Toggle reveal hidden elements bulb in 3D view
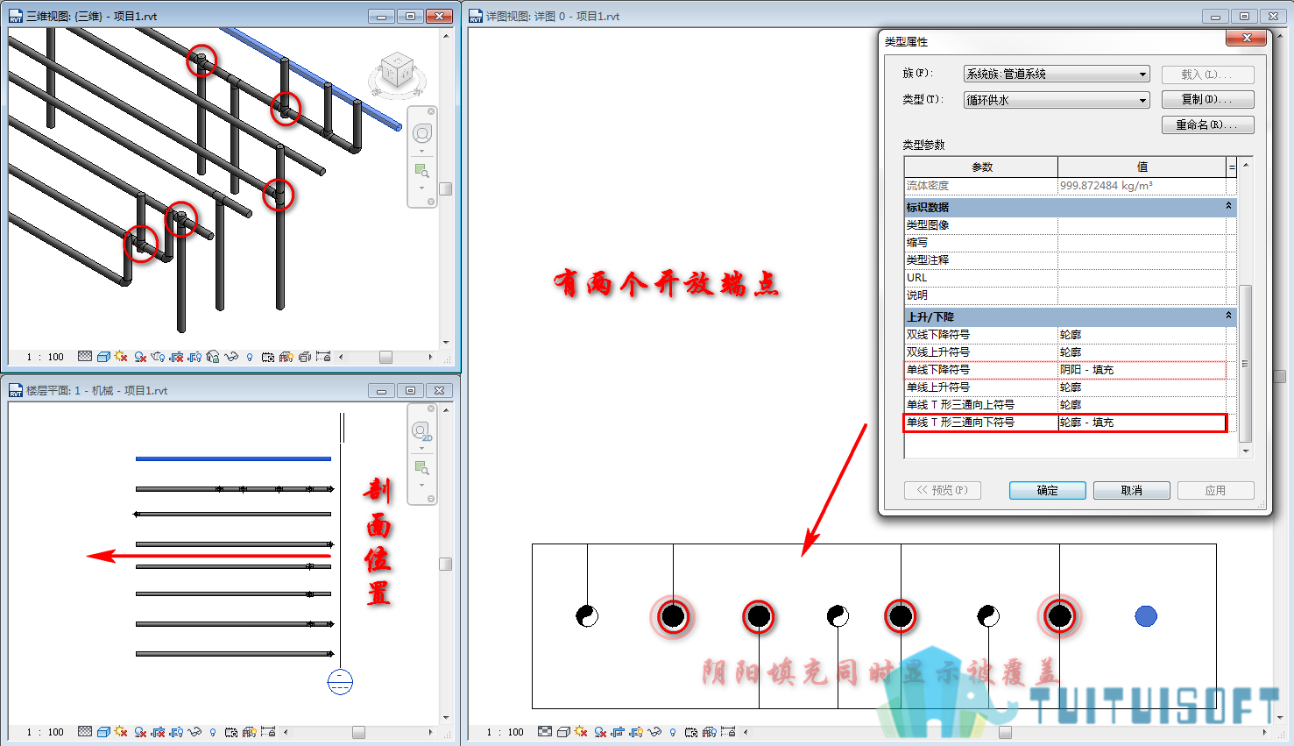Screen dimensions: 1294x746 [x=249, y=357]
